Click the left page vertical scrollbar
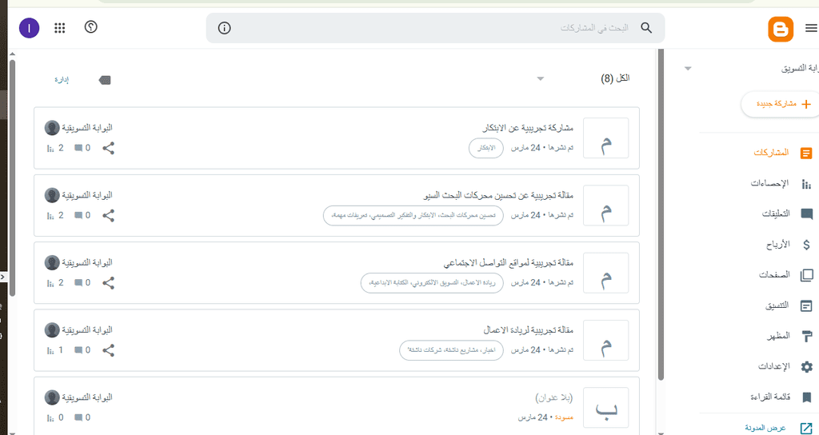The height and width of the screenshot is (435, 819). [13, 178]
